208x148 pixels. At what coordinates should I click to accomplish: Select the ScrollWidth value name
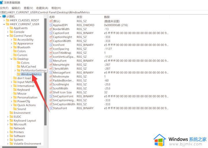click(x=60, y=88)
